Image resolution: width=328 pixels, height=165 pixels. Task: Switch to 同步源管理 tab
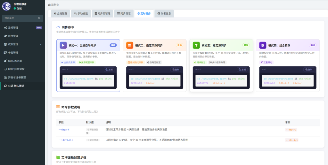click(x=102, y=13)
